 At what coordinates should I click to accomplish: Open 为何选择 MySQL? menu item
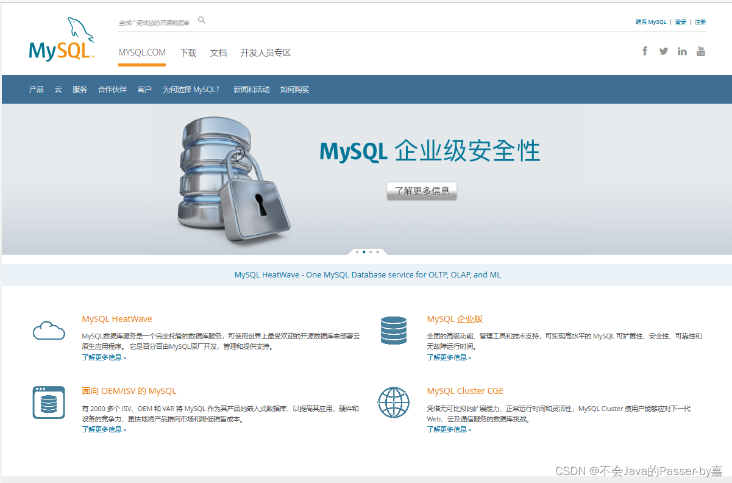pyautogui.click(x=191, y=89)
